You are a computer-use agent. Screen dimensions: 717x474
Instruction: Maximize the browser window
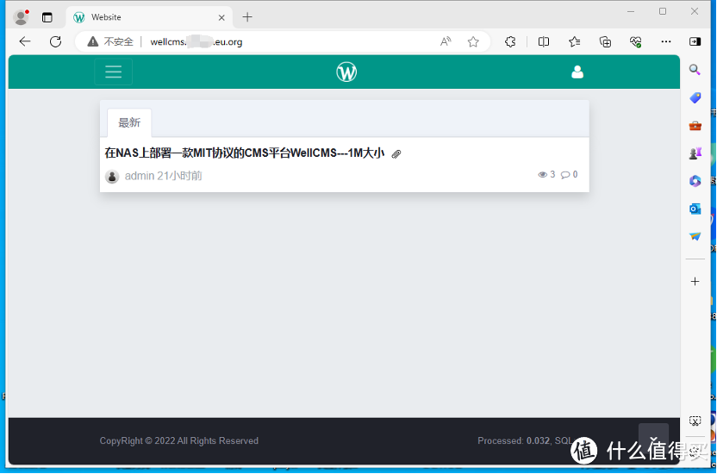(x=663, y=11)
